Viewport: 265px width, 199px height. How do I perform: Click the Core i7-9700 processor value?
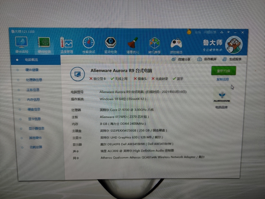(127, 110)
